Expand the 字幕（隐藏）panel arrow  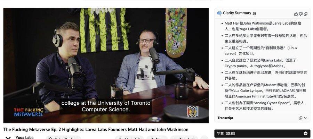pyautogui.click(x=305, y=133)
